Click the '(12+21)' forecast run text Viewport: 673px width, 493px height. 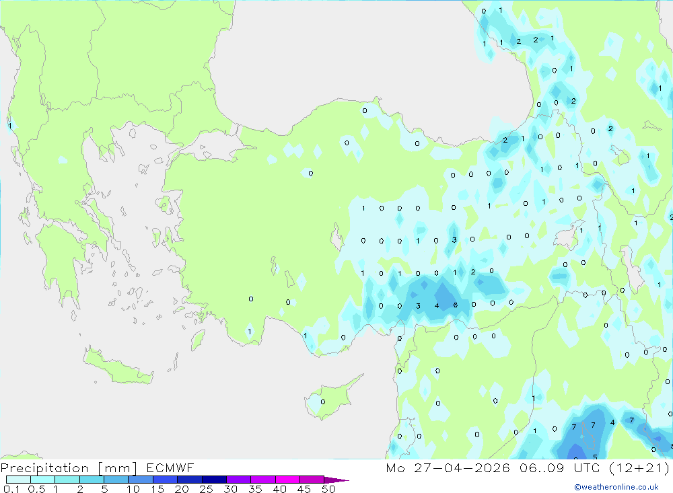pos(639,467)
